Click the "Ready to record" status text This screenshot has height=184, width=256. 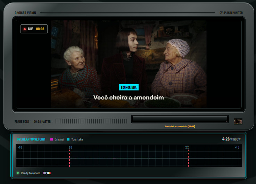pyautogui.click(x=31, y=173)
